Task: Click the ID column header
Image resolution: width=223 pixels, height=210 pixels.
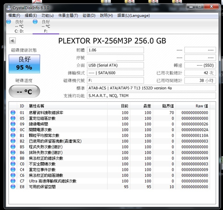Action: (x=22, y=106)
